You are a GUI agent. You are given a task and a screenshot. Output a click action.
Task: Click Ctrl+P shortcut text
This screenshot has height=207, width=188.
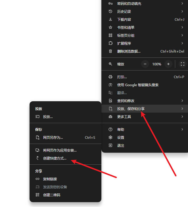179,77
